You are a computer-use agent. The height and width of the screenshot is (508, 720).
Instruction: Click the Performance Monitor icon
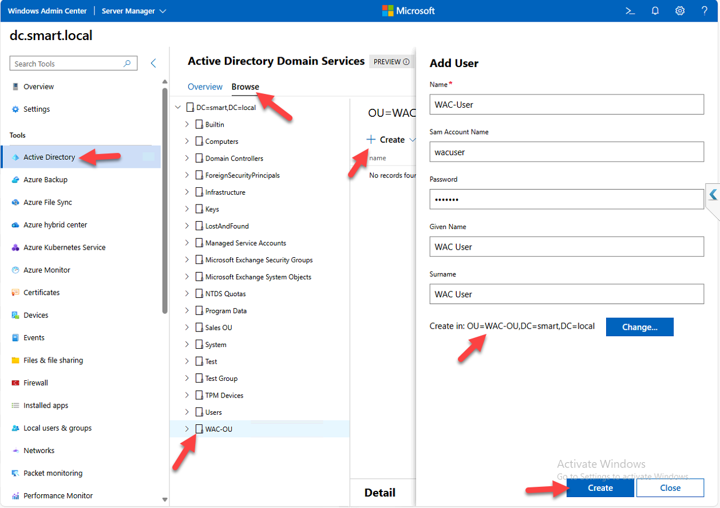point(15,496)
